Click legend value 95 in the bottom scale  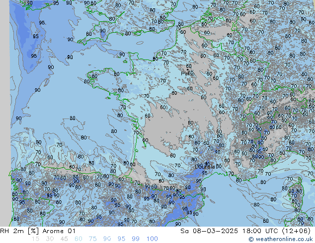tap(121, 239)
